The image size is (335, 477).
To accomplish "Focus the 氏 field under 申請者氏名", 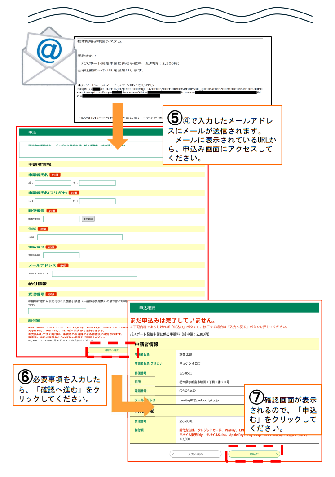I will (x=53, y=183).
